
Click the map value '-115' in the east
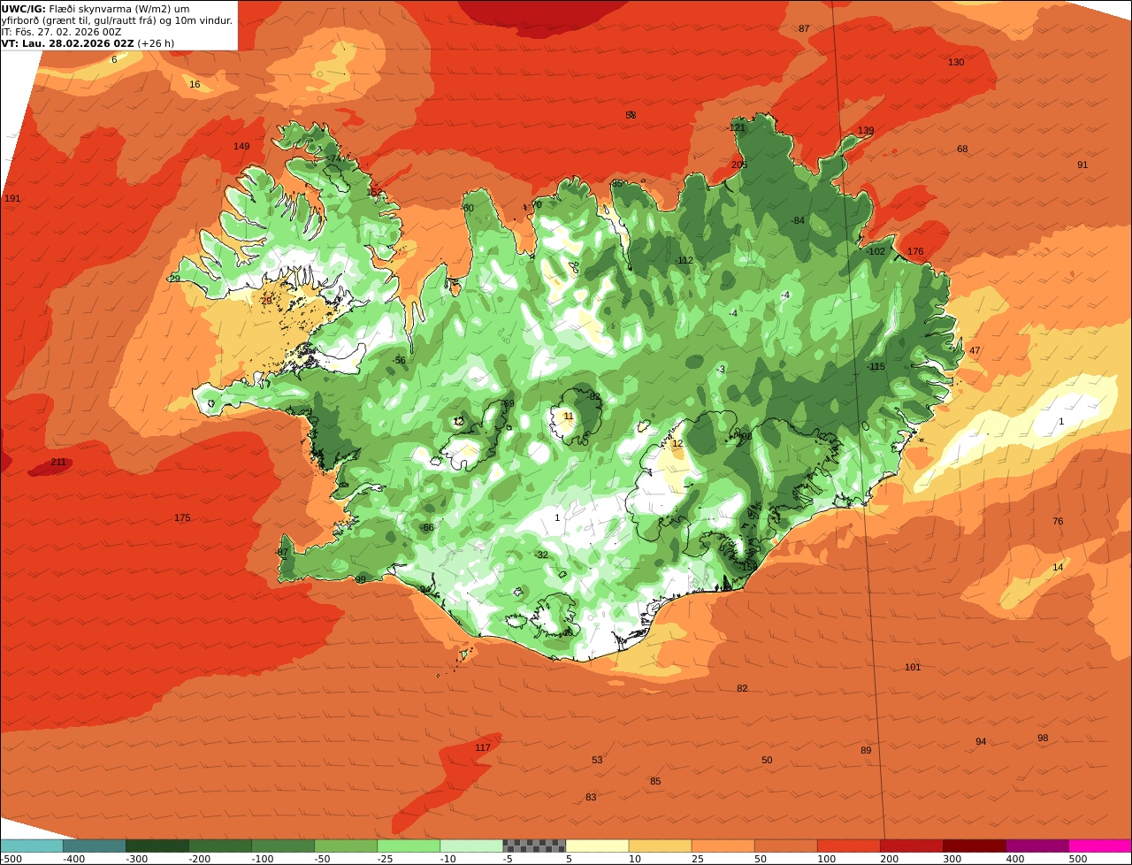[875, 366]
